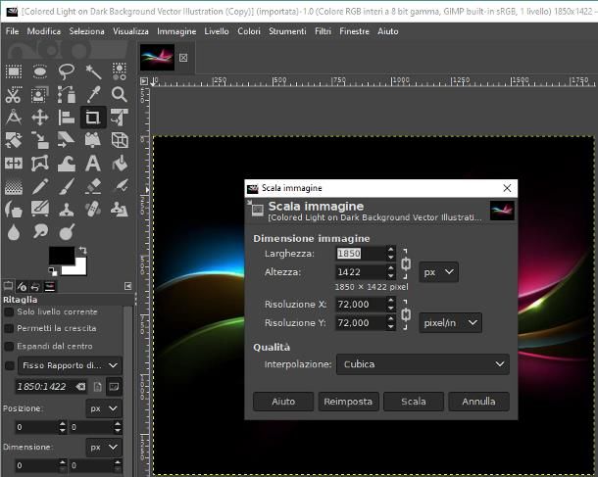Click the Aiuto button in dialog
This screenshot has width=598, height=477.
click(x=283, y=402)
